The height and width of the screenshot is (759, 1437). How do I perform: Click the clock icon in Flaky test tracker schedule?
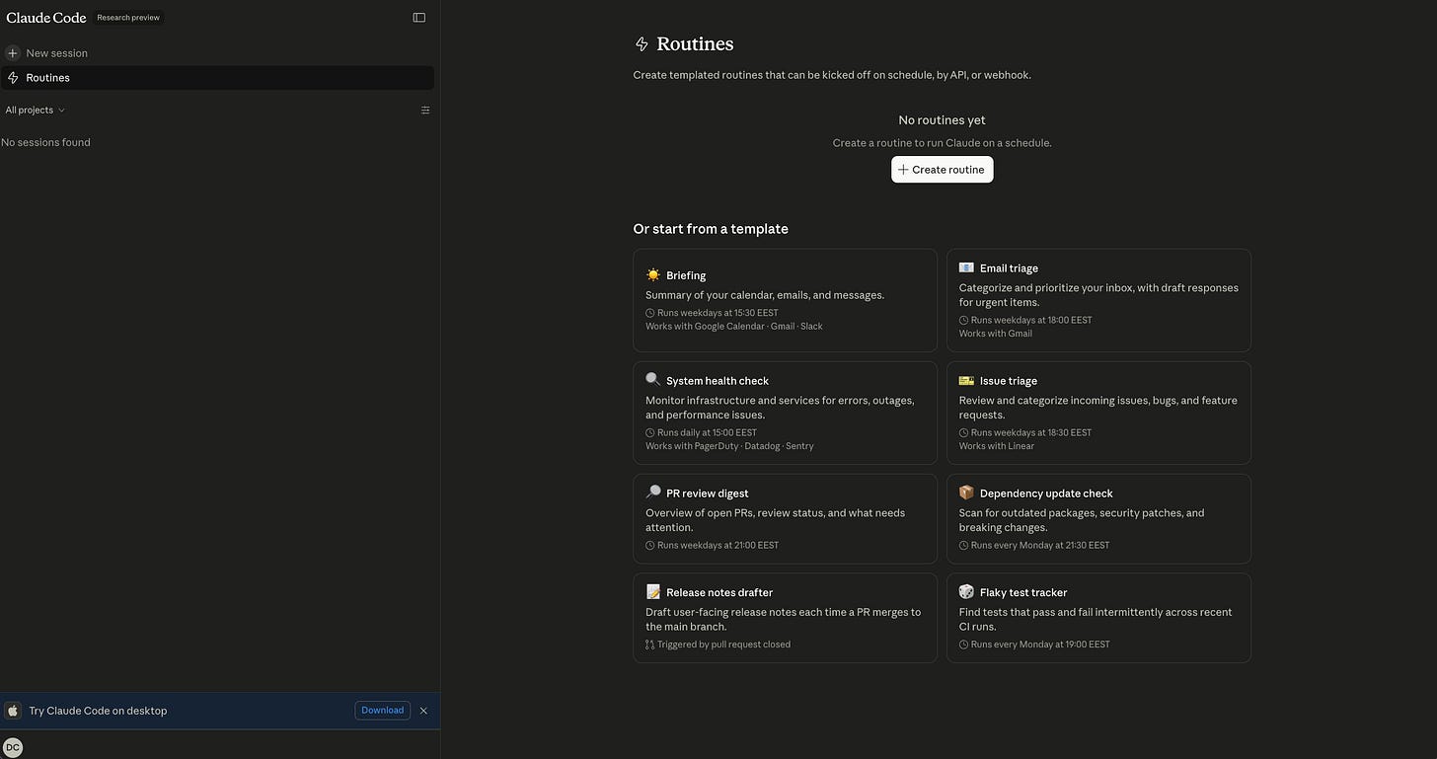(x=964, y=645)
